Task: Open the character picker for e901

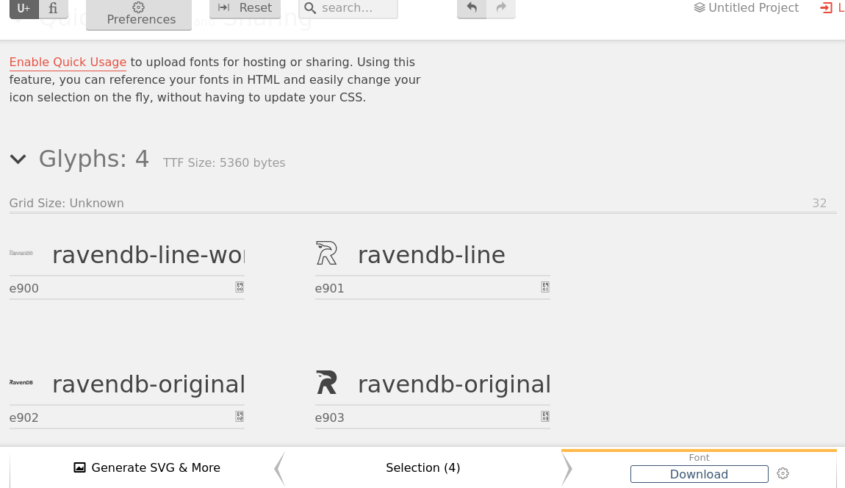Action: pos(545,287)
